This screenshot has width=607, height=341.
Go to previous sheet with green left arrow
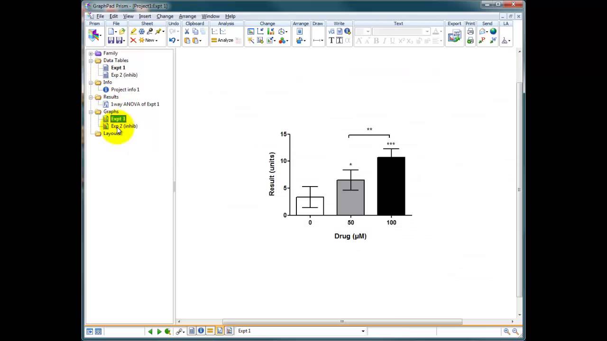[x=151, y=332]
